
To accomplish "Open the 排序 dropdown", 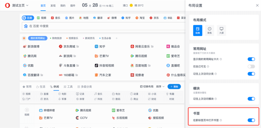I will point(160,87).
